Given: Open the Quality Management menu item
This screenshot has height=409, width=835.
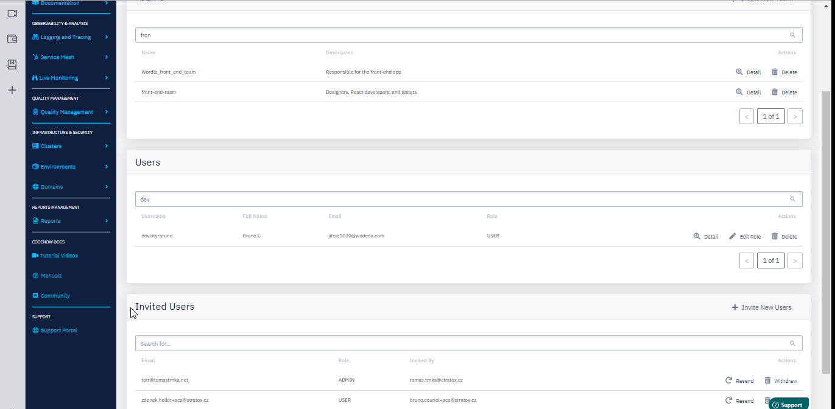Looking at the screenshot, I should [67, 112].
